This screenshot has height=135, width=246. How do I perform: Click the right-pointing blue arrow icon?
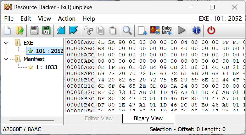click(73, 30)
